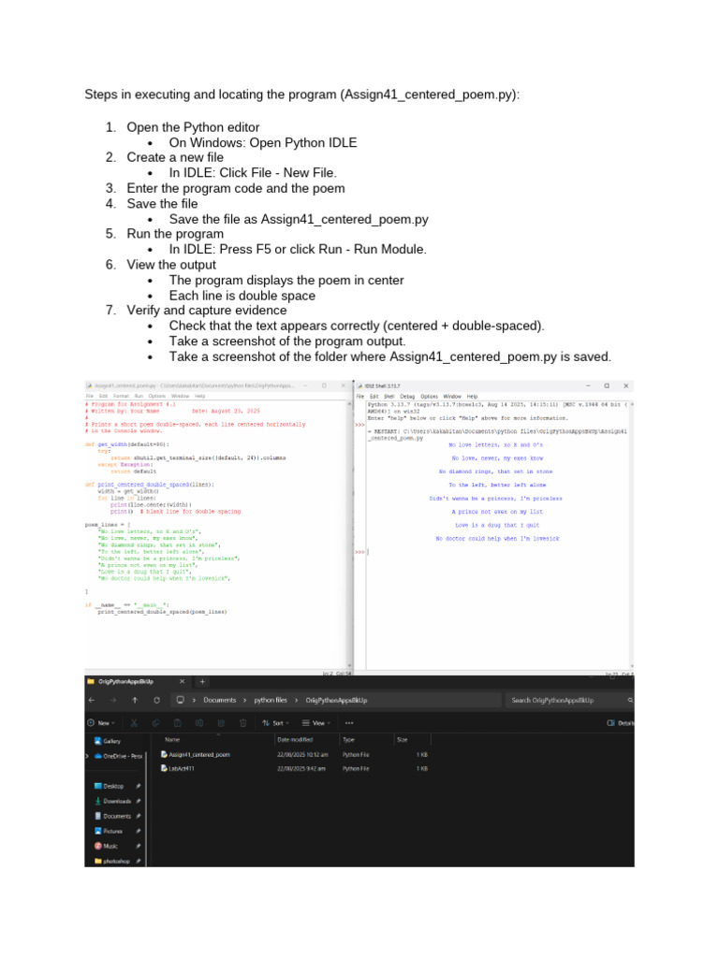Click the search magnifier icon in Explorer
The height and width of the screenshot is (958, 719).
pyautogui.click(x=630, y=700)
